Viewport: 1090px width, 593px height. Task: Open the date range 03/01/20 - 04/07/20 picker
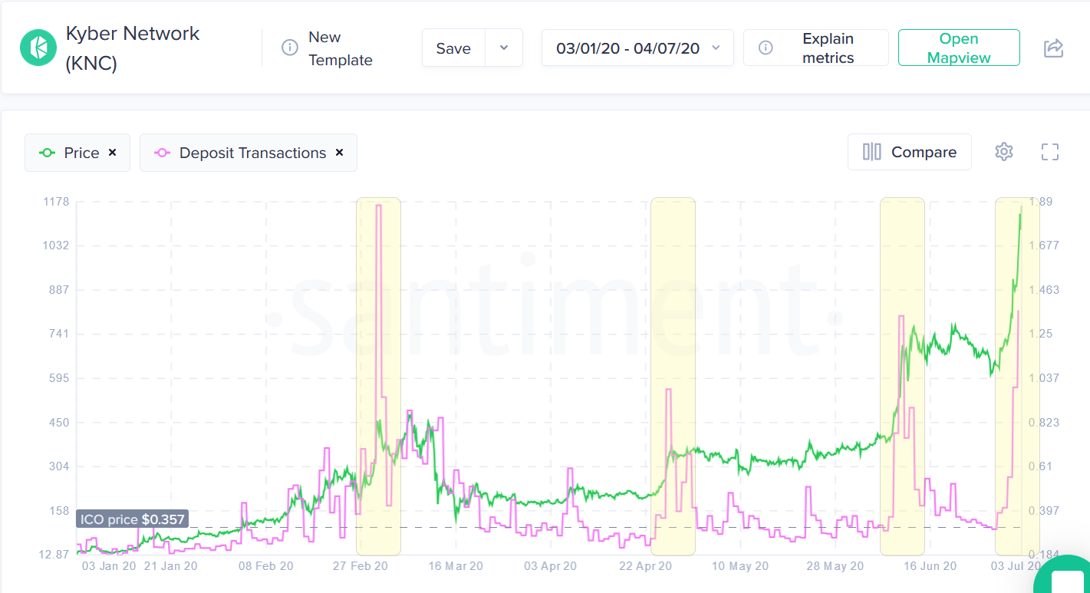637,48
